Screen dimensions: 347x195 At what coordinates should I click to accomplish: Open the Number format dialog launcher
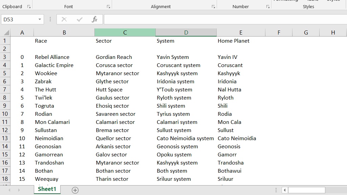(x=268, y=7)
